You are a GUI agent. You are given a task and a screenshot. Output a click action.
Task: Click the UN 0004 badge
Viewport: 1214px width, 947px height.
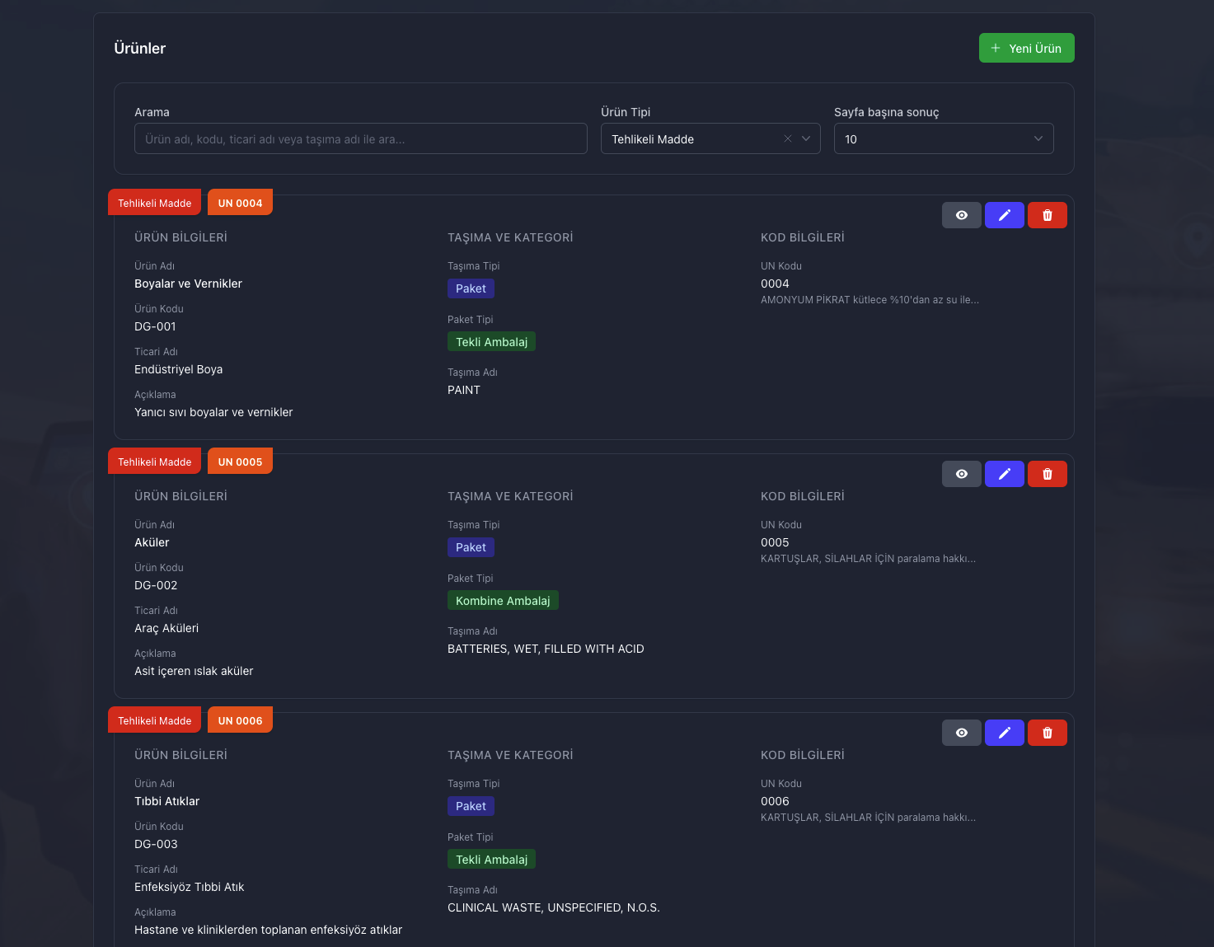click(240, 203)
